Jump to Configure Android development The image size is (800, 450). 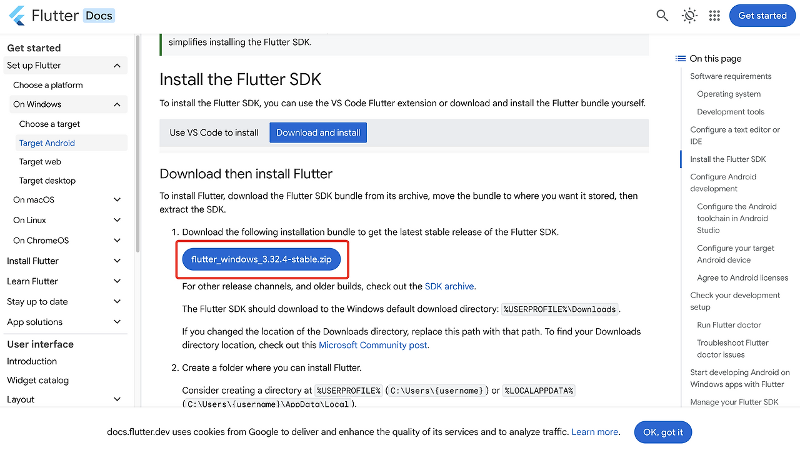coord(723,182)
